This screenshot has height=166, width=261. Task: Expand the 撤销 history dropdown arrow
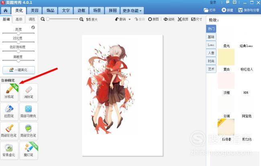[x=130, y=19]
